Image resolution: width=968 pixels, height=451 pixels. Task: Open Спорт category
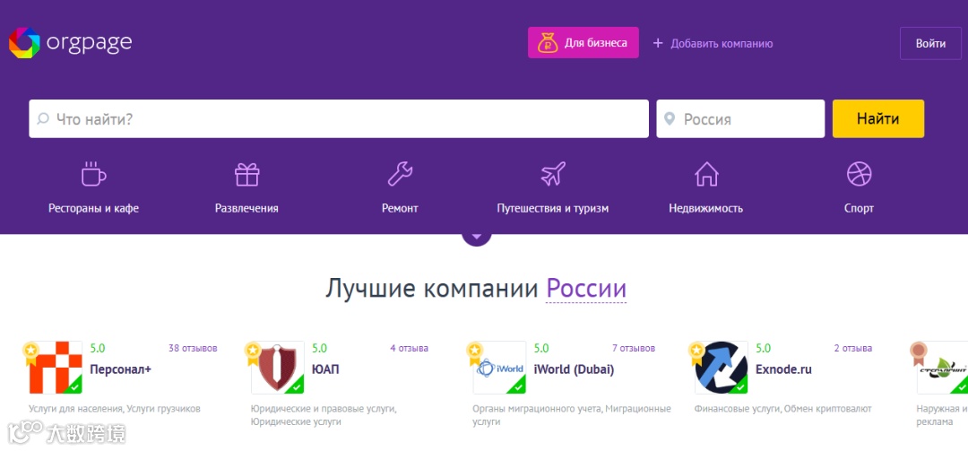pyautogui.click(x=859, y=208)
